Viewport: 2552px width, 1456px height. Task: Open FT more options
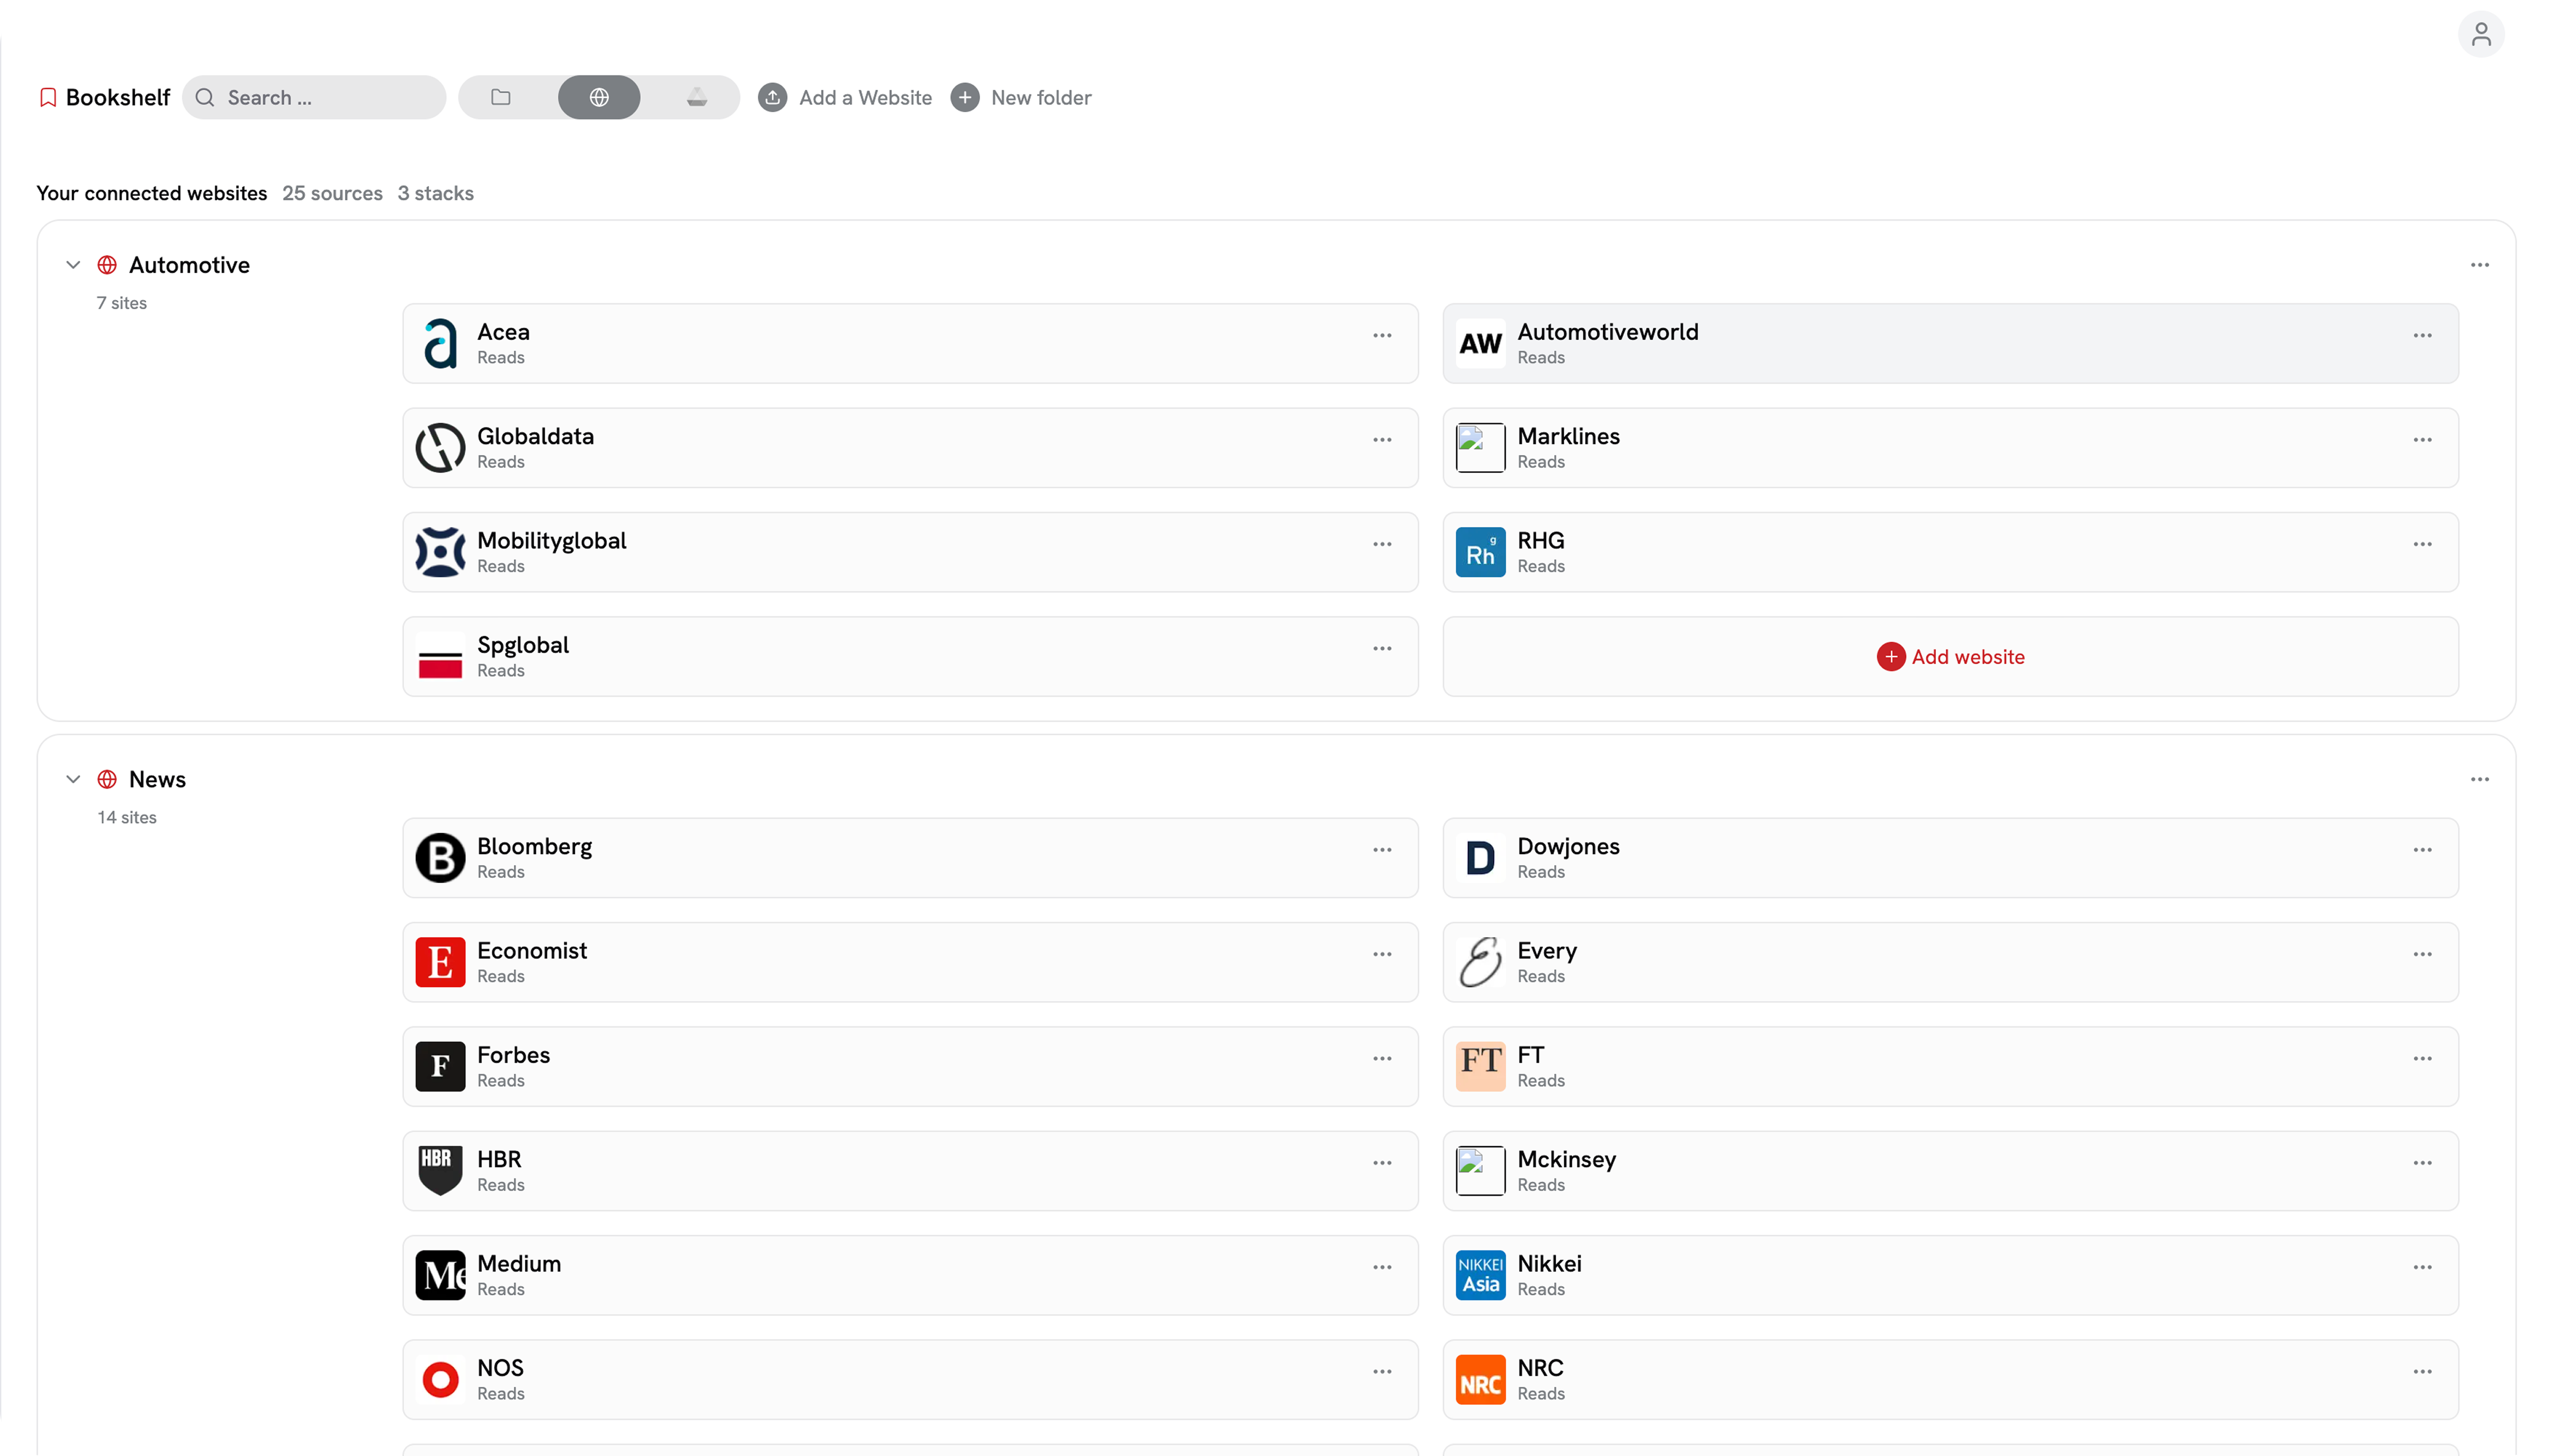[x=2422, y=1058]
